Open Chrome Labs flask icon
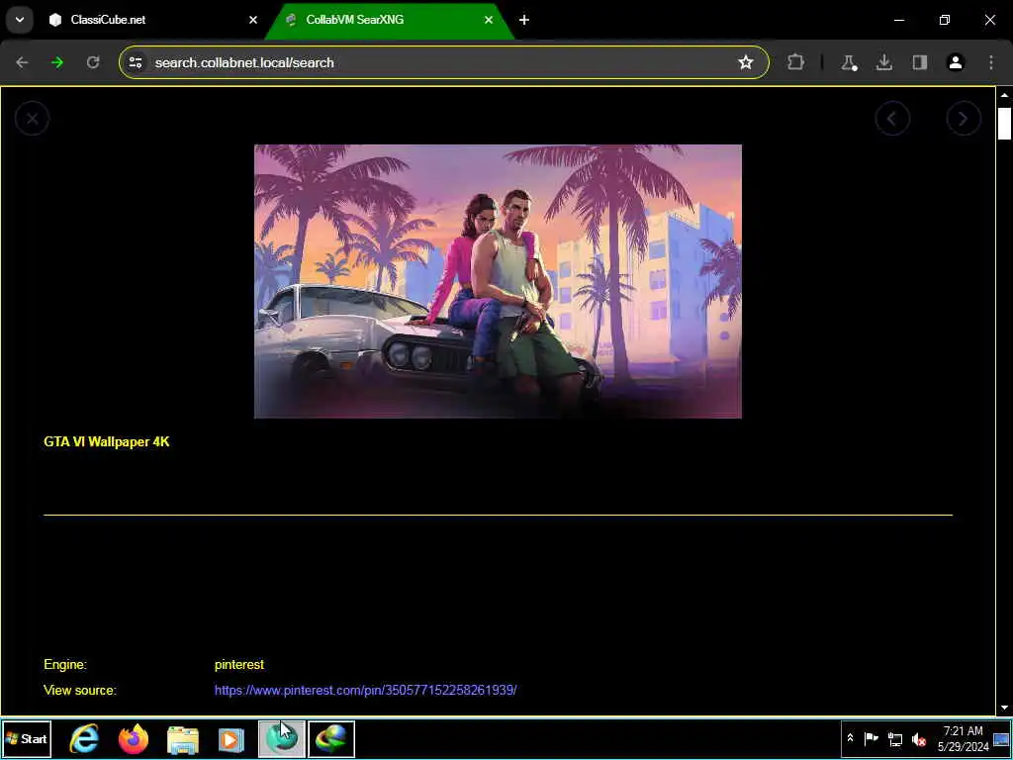Viewport: 1013px width, 760px height. click(848, 62)
